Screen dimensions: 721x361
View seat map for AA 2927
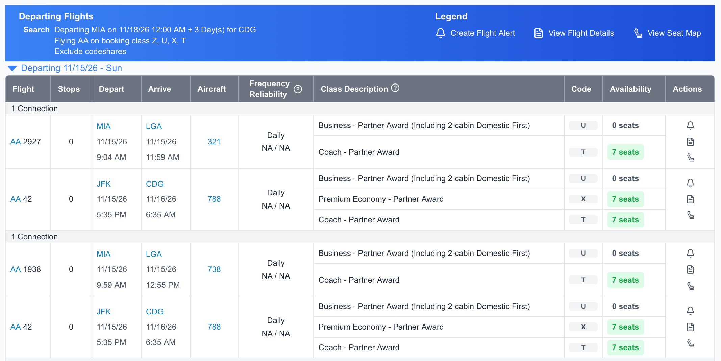click(x=690, y=158)
